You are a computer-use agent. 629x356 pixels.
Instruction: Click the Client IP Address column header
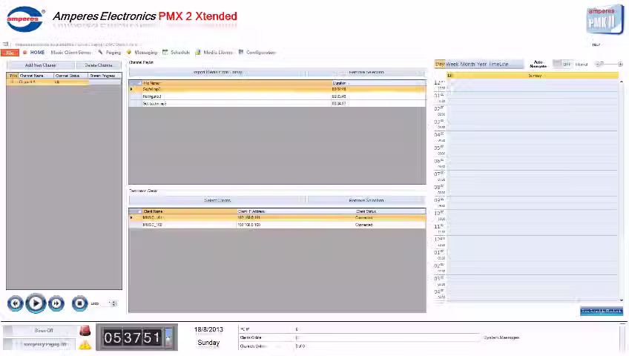tap(296, 211)
